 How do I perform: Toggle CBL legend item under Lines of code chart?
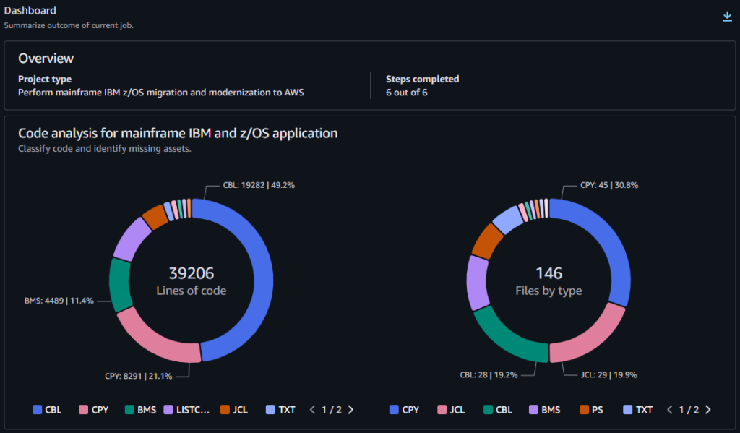pos(47,410)
